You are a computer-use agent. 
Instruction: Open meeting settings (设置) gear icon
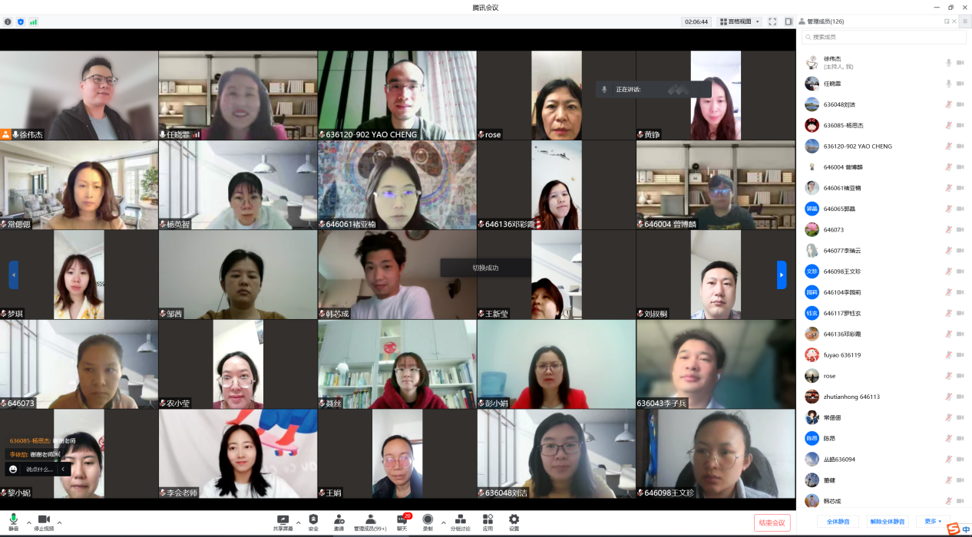tap(514, 522)
